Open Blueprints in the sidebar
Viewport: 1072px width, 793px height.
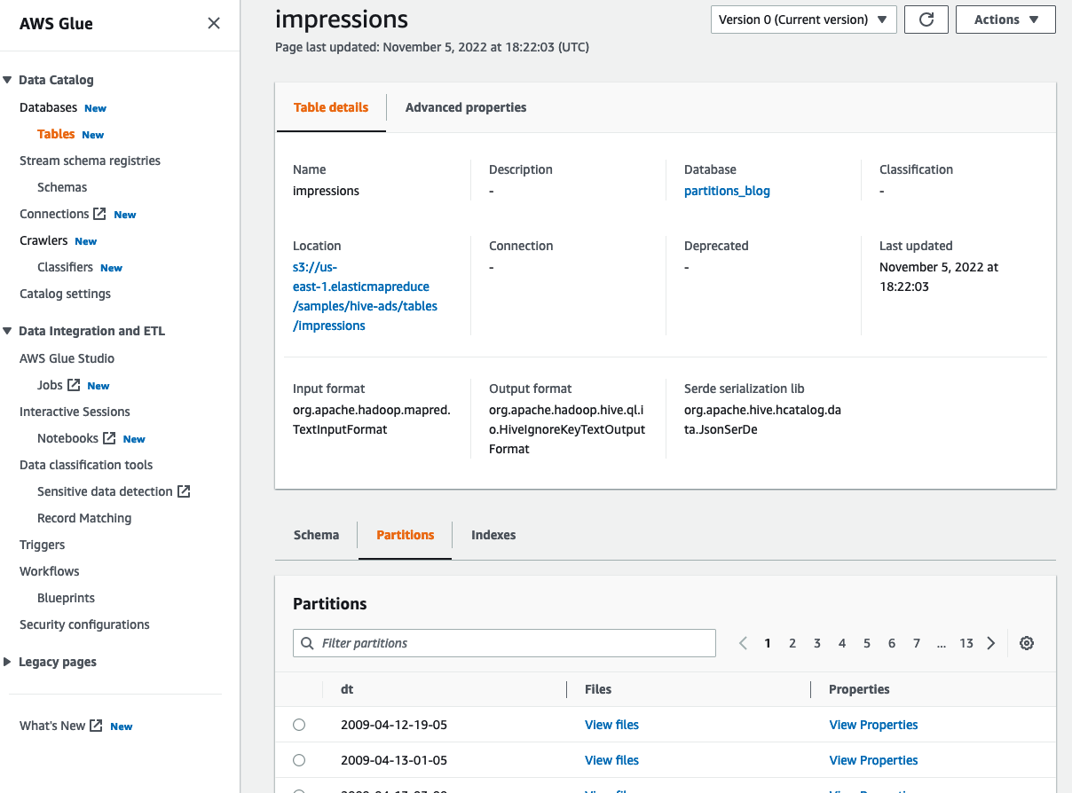[66, 598]
